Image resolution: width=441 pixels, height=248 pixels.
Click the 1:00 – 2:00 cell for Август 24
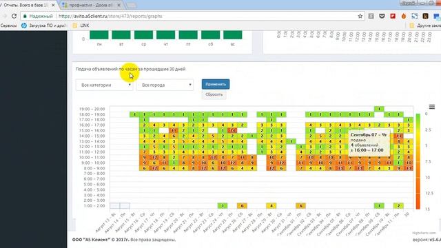click(x=223, y=206)
